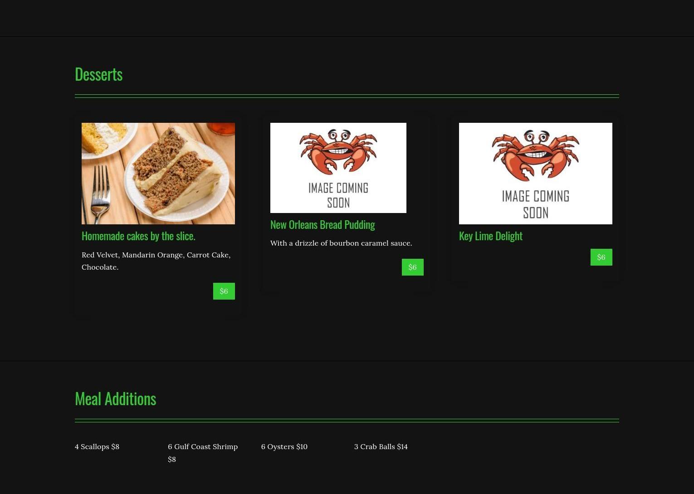The image size is (694, 494).
Task: Click the Key Lime Delight title
Action: tap(491, 236)
